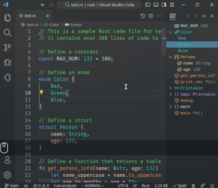The height and width of the screenshot is (188, 218).
Task: Open the Run and Debug view
Action: point(7,63)
